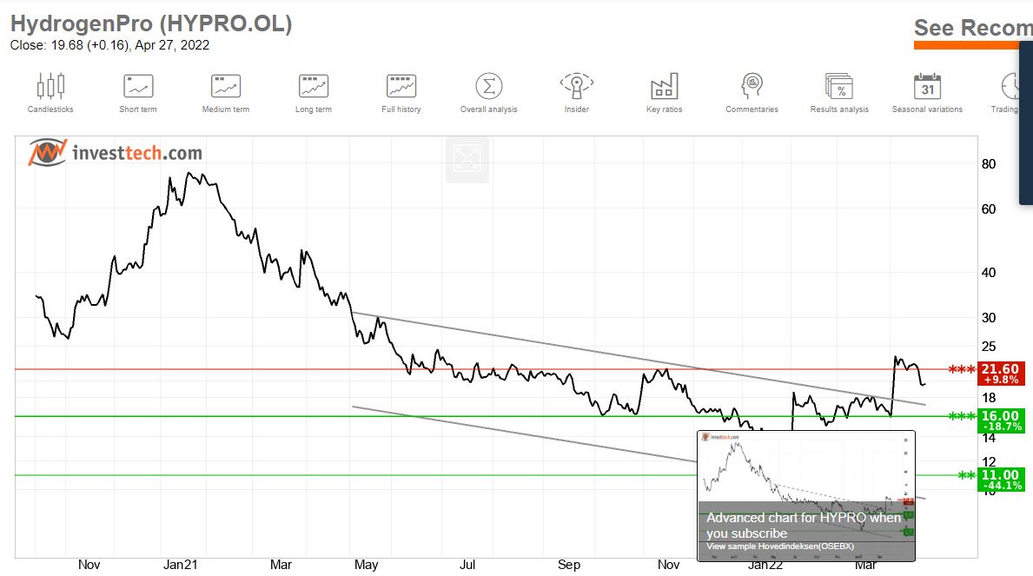Open the Overall analysis page
The height and width of the screenshot is (576, 1033).
point(489,93)
